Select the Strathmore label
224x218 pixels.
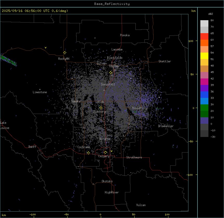click(134, 157)
